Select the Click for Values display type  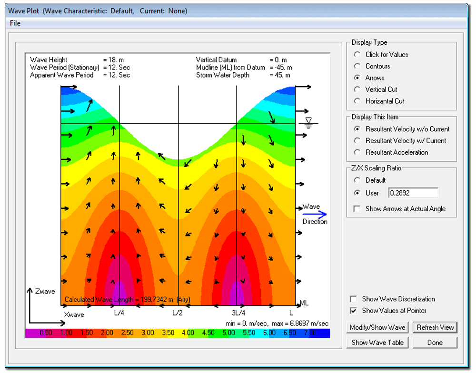[x=357, y=55]
